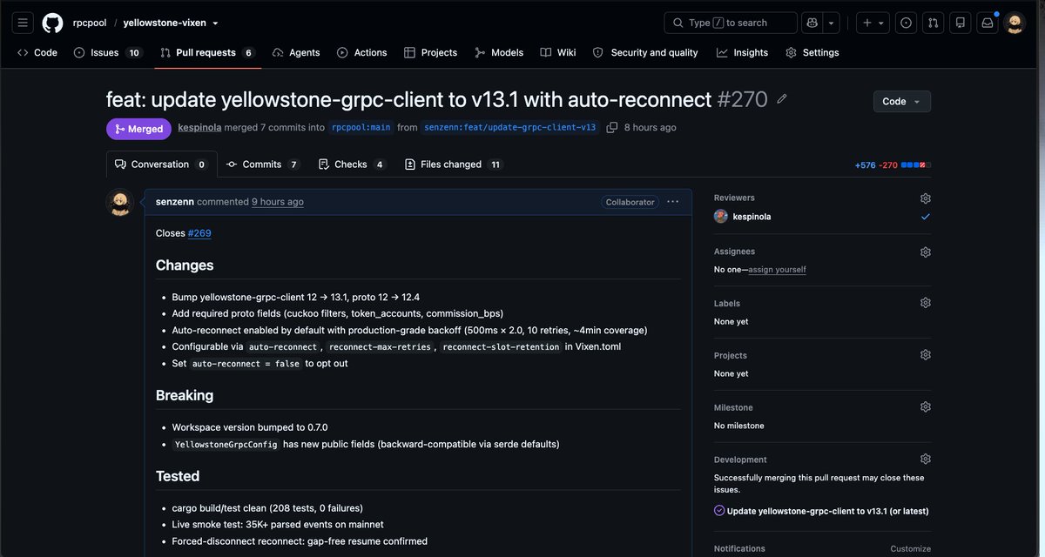
Task: View kespinola approval checkmark
Action: click(926, 217)
